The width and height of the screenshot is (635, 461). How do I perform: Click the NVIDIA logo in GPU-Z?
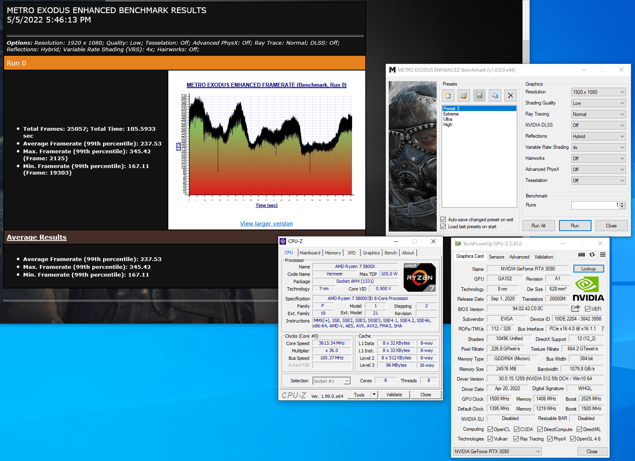[x=588, y=289]
